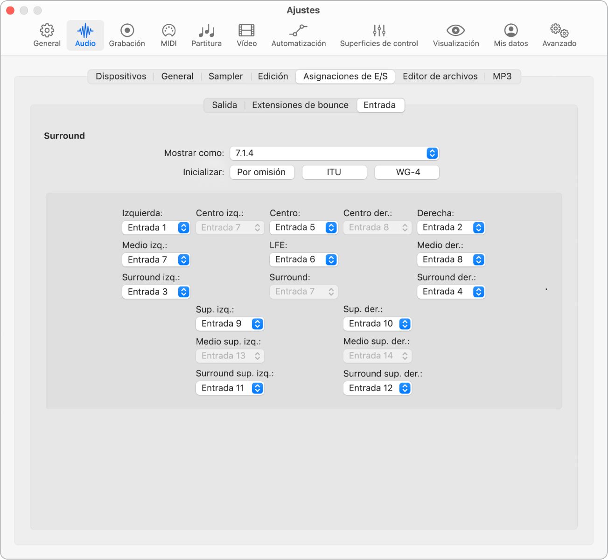The image size is (608, 560).
Task: Open the Avanzado gears icon pane
Action: [x=559, y=31]
